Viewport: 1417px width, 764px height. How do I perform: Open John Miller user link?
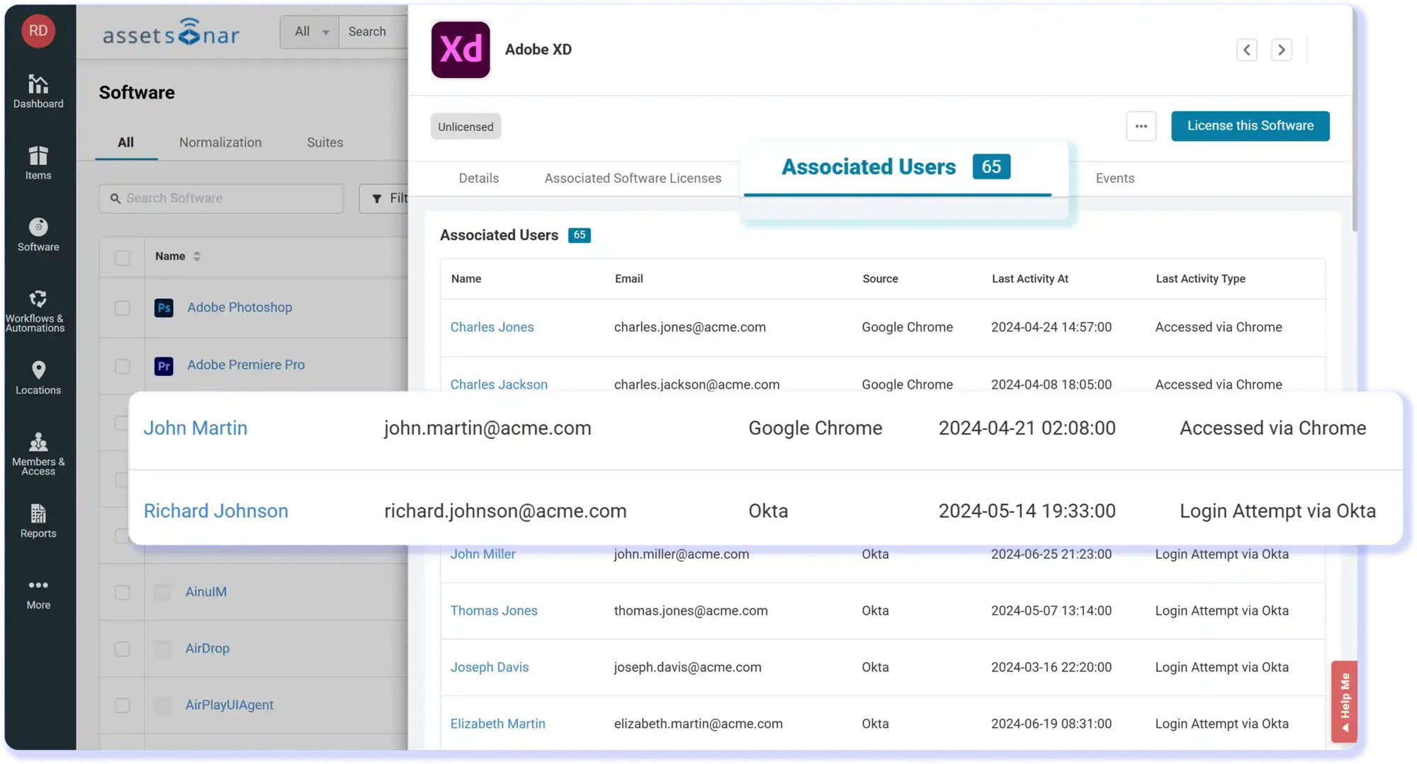482,554
